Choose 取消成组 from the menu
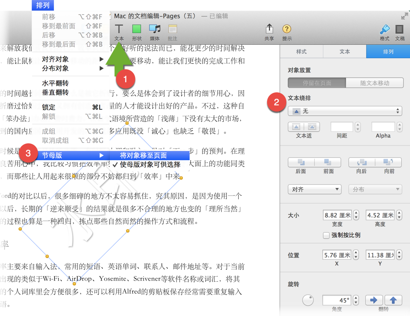Screen dimensions: 410x316 (x=71, y=140)
